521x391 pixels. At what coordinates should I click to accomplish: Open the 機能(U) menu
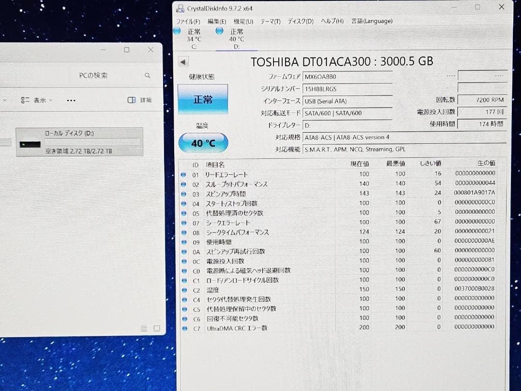[243, 21]
